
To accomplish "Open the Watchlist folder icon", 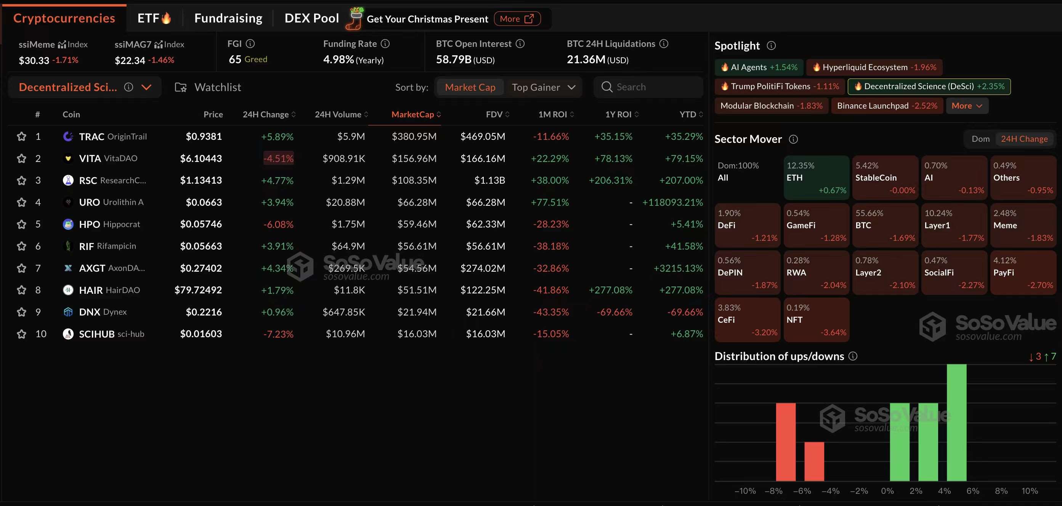I will tap(181, 87).
